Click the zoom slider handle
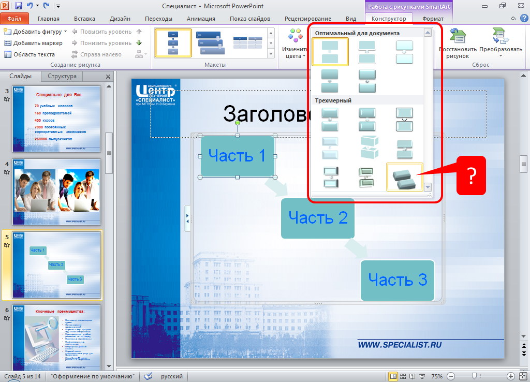 point(475,376)
